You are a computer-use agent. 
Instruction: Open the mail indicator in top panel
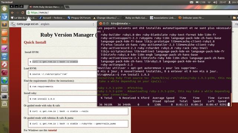click(192, 2)
